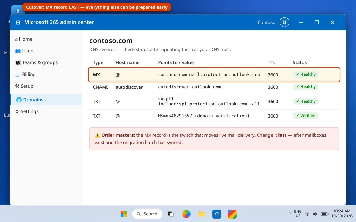This screenshot has width=356, height=222.
Task: Click the Settings gear icon in sidebar
Action: pyautogui.click(x=17, y=111)
